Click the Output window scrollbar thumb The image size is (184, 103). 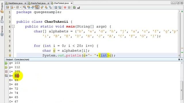pyautogui.click(x=182, y=90)
